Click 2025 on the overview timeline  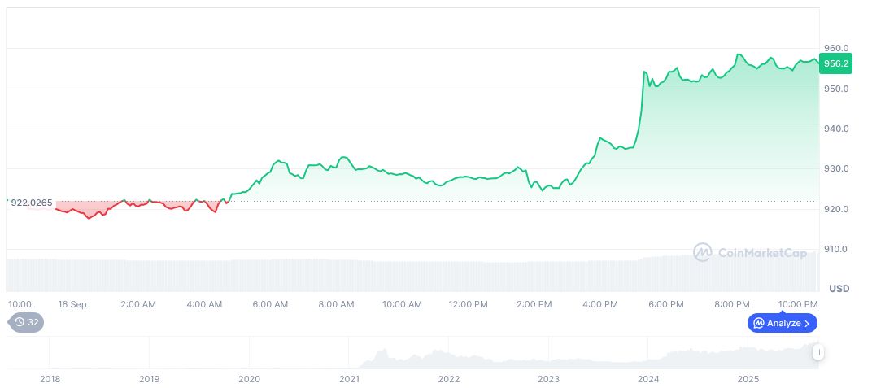point(748,379)
